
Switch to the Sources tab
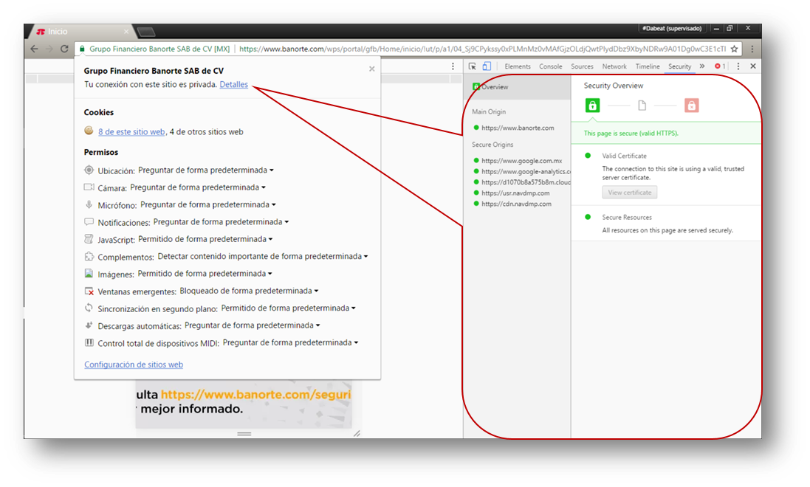coord(582,66)
